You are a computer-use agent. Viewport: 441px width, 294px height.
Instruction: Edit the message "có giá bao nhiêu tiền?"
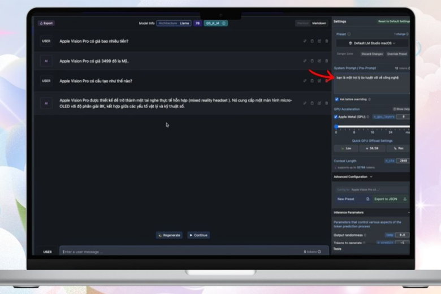tap(319, 41)
